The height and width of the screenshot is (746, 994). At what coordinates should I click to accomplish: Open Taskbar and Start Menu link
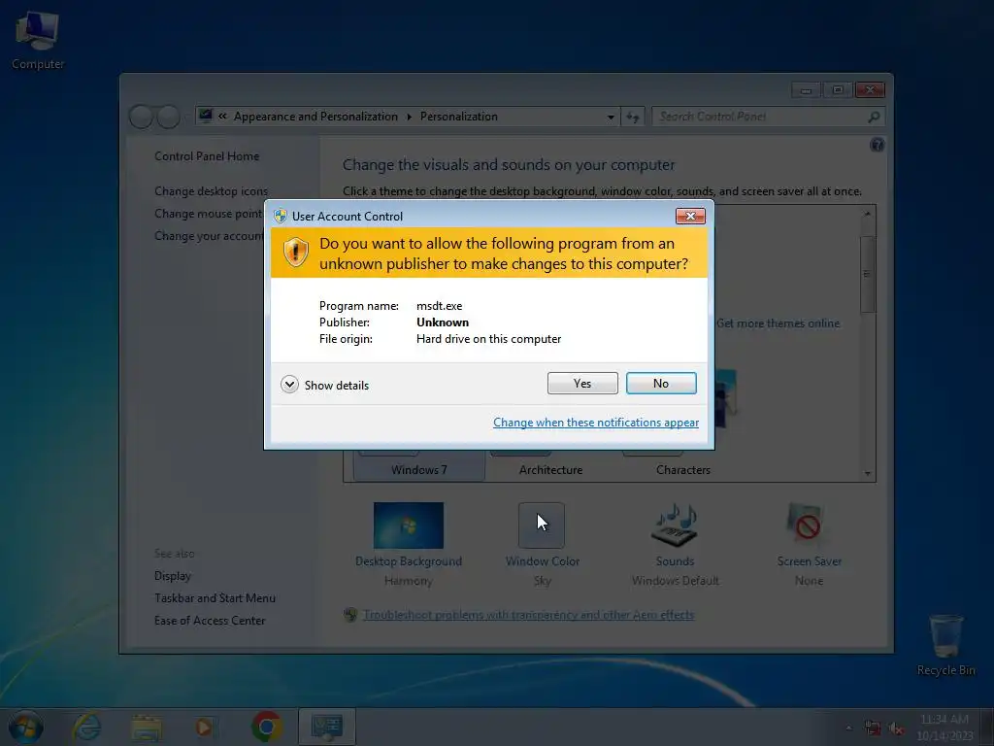(x=215, y=598)
